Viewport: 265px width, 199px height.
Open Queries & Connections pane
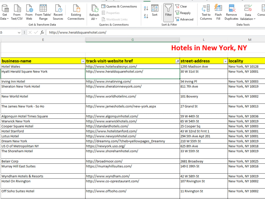coord(119,6)
